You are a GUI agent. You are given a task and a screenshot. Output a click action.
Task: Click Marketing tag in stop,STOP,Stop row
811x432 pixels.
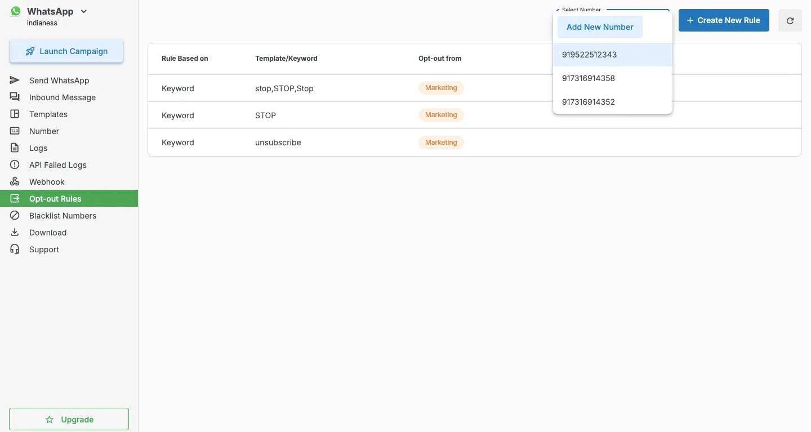(441, 88)
